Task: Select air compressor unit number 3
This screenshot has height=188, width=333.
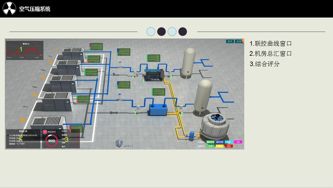Action: coord(63,83)
